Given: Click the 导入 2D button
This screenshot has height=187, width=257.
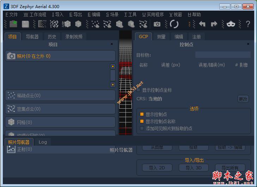Looking at the screenshot, I should pyautogui.click(x=157, y=168).
